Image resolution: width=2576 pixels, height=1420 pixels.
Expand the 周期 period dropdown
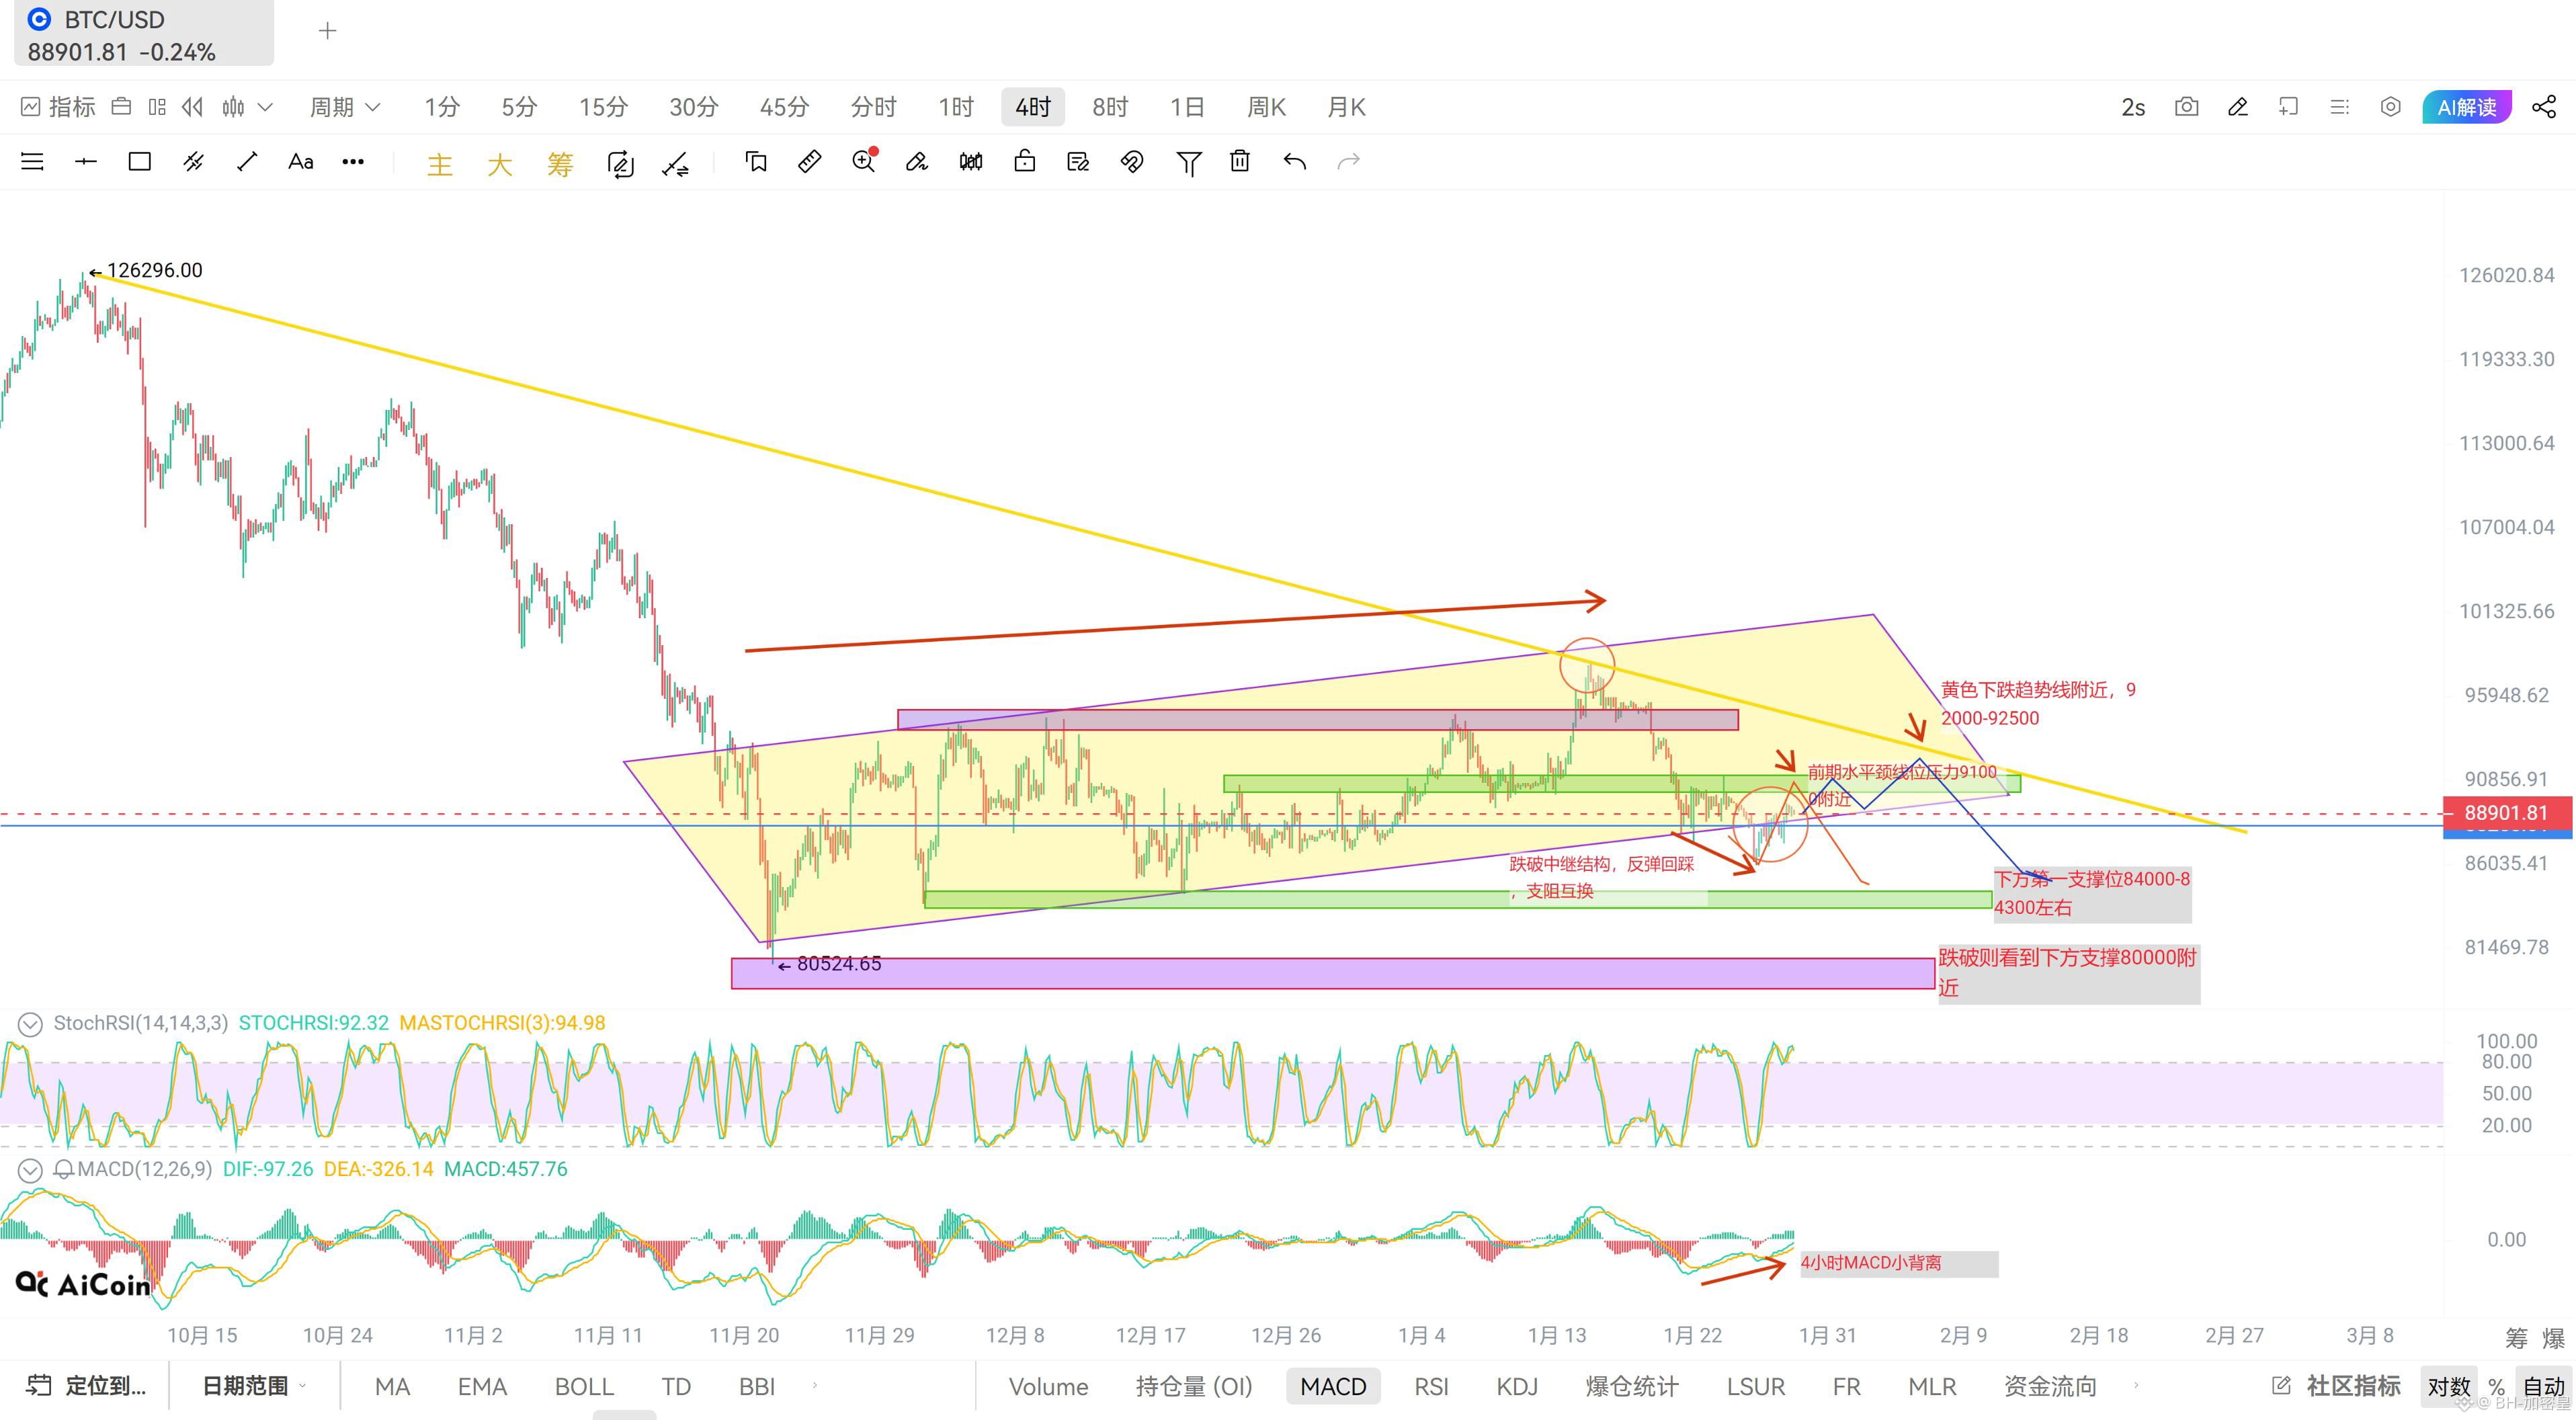pos(345,107)
